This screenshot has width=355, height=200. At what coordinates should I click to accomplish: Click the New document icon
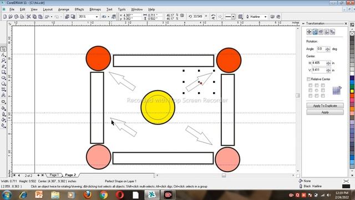point(5,17)
